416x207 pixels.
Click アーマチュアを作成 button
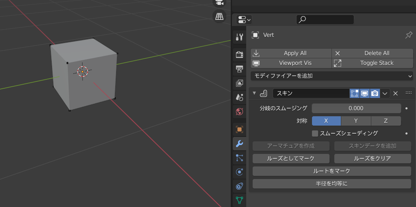coord(291,146)
